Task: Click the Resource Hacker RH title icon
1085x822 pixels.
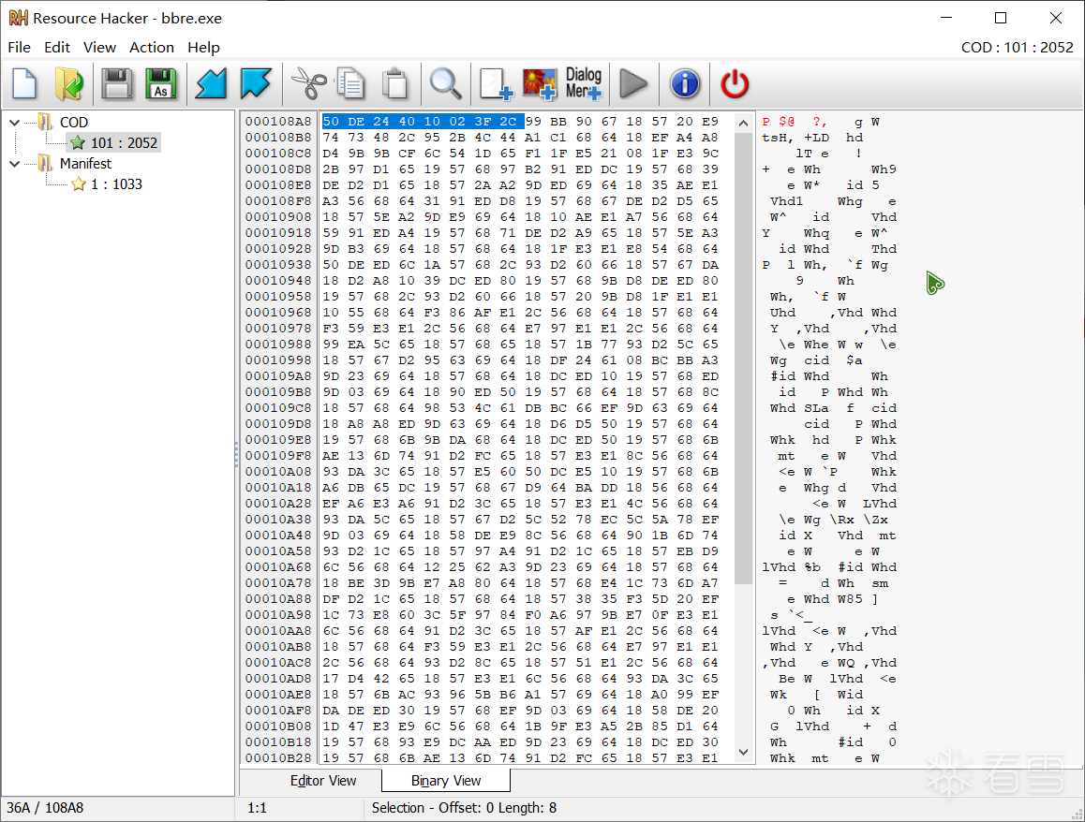Action: 19,18
